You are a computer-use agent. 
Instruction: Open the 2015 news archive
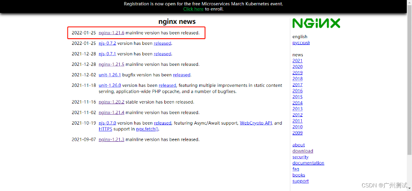298,97
